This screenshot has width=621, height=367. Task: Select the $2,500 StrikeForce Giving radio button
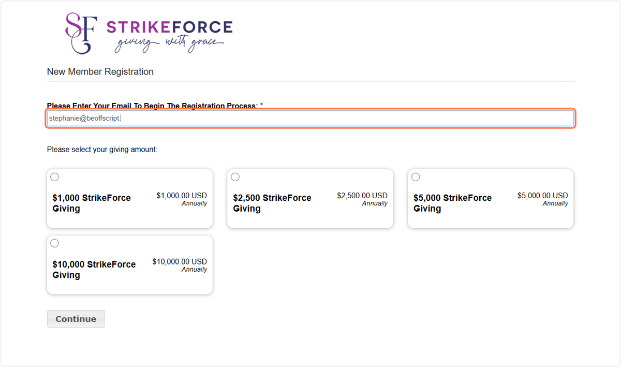pyautogui.click(x=235, y=177)
